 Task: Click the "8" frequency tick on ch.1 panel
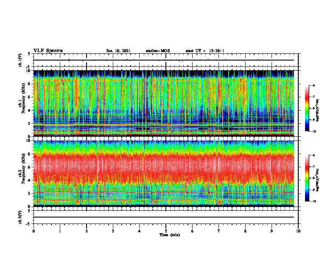tap(29, 84)
